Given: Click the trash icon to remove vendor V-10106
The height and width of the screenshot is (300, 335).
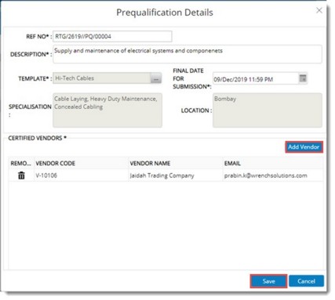Looking at the screenshot, I should [x=21, y=175].
